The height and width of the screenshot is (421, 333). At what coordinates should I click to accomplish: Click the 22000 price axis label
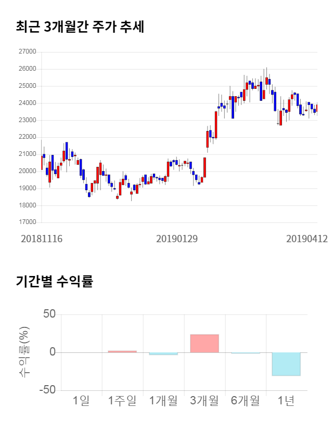(27, 137)
